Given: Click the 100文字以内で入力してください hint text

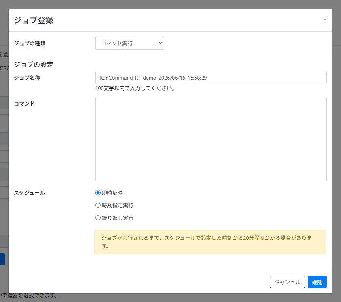Looking at the screenshot, I should [135, 88].
